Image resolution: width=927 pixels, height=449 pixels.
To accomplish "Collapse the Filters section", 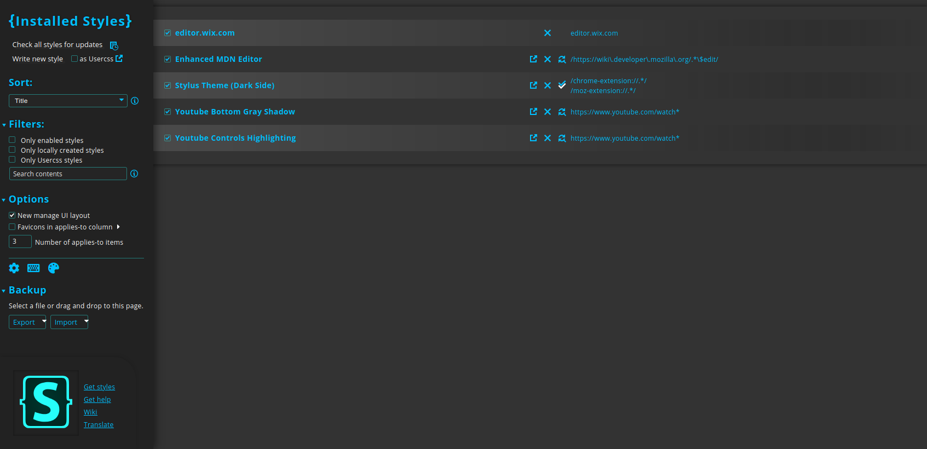I will click(x=4, y=125).
